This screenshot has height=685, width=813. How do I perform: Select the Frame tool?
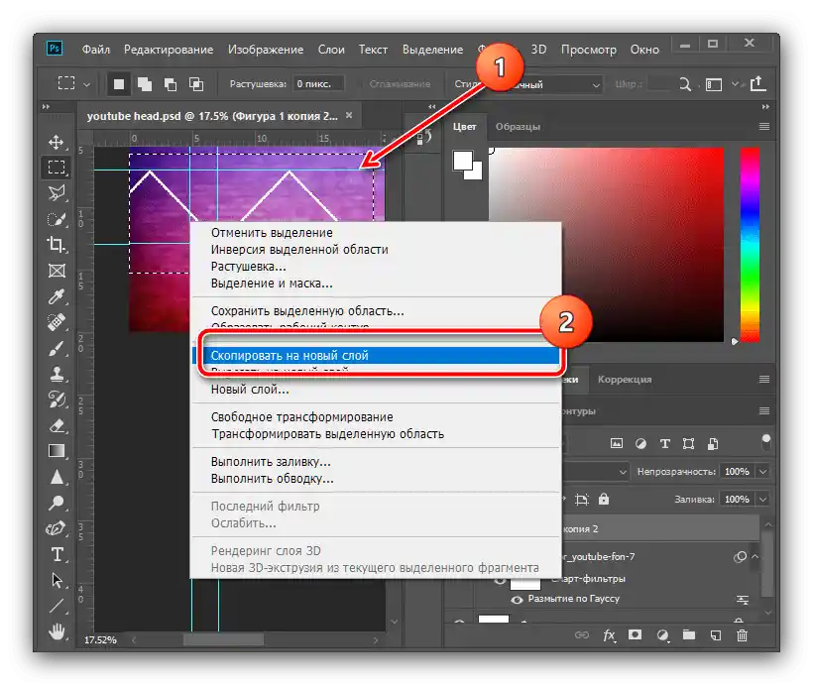coord(57,271)
